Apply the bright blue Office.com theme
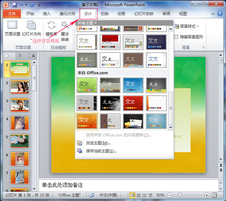The height and width of the screenshot is (201, 226). 133,85
